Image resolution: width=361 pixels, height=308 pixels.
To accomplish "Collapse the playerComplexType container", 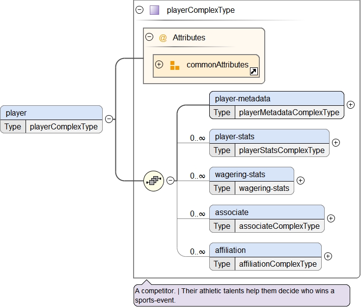I will (139, 10).
